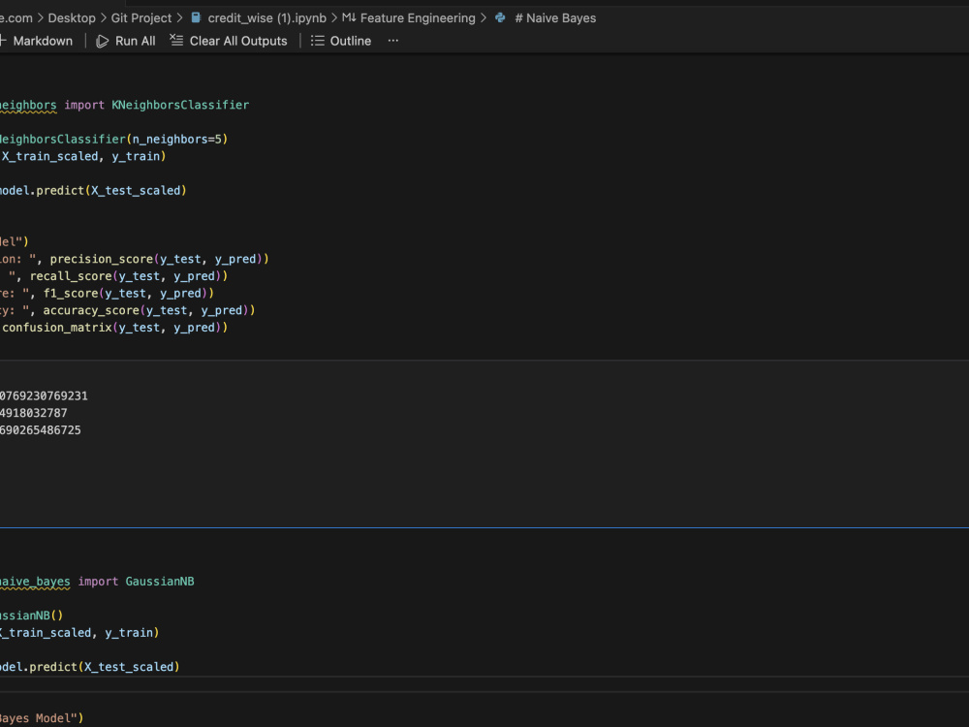Click GaussianNB in import line
969x727 pixels.
tap(160, 581)
